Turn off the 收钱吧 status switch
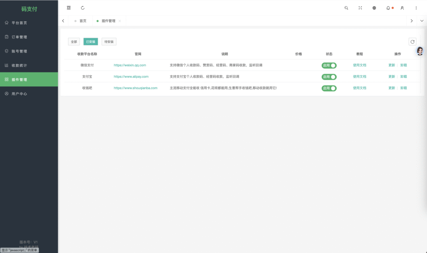Viewport: 427px width, 253px height. [x=329, y=88]
